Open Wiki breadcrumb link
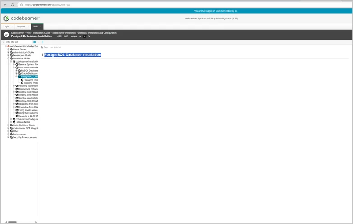This screenshot has width=353, height=224. point(28,33)
